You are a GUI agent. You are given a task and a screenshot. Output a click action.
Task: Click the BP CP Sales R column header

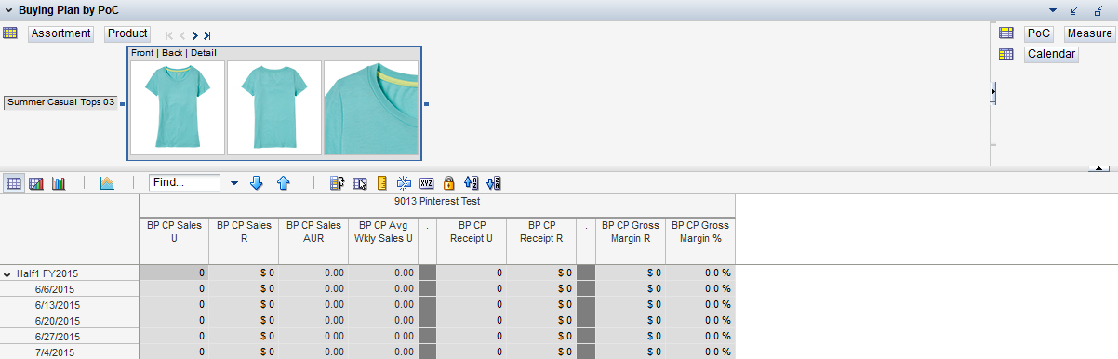244,241
